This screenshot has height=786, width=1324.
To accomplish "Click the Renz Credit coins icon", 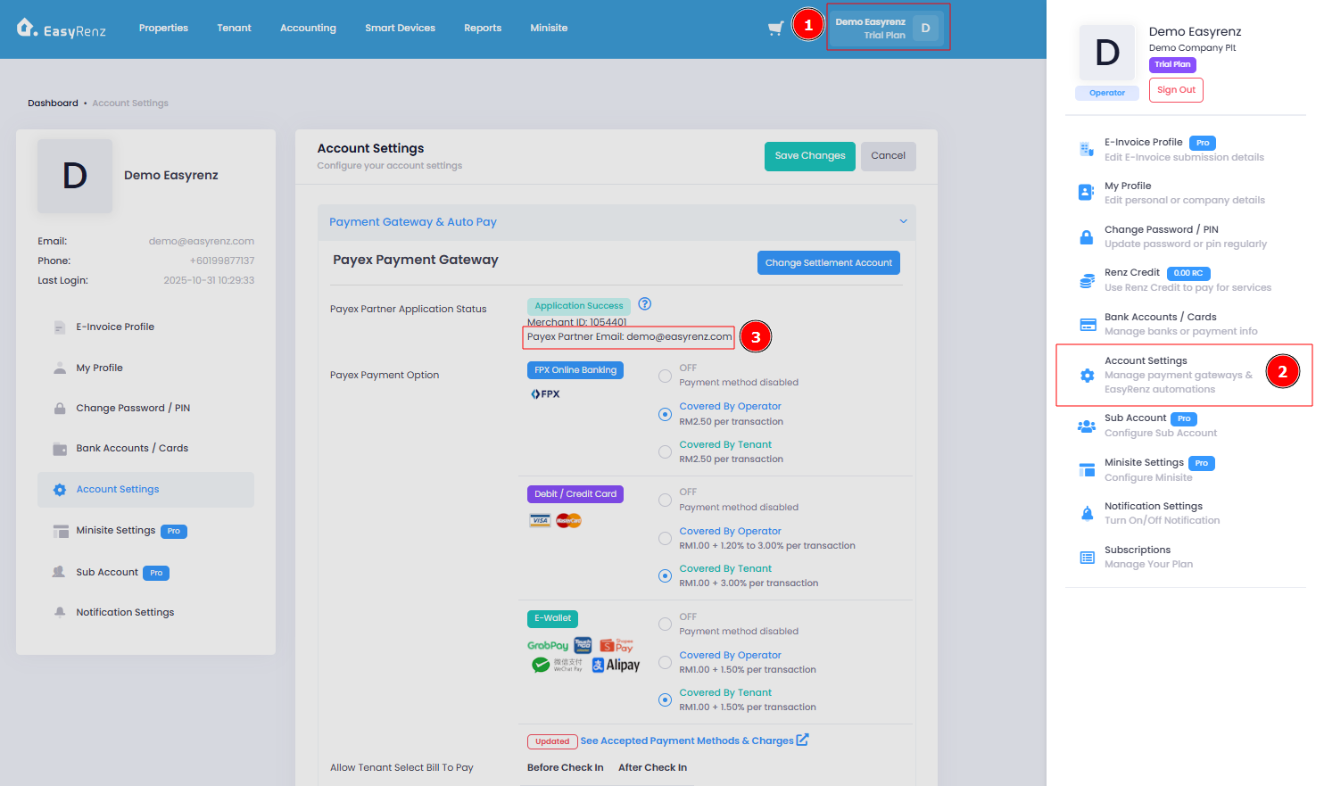I will 1087,281.
